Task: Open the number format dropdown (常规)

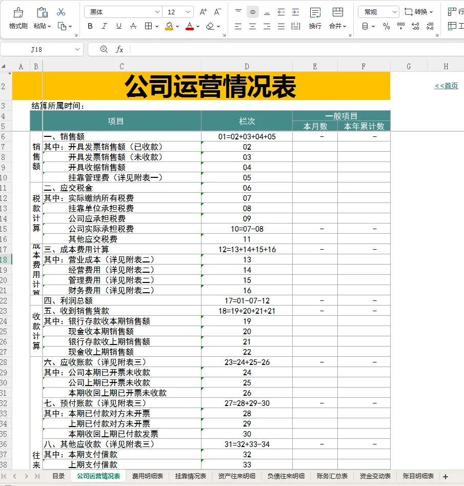Action: point(395,12)
